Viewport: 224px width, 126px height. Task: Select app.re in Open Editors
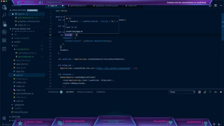[27, 14]
